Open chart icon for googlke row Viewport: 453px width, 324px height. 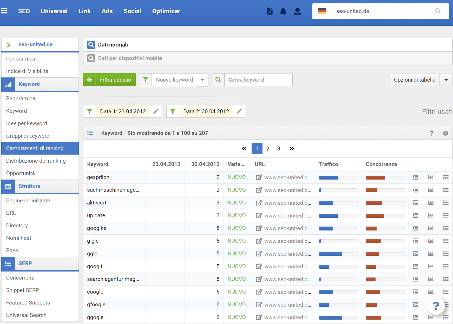[x=431, y=228]
